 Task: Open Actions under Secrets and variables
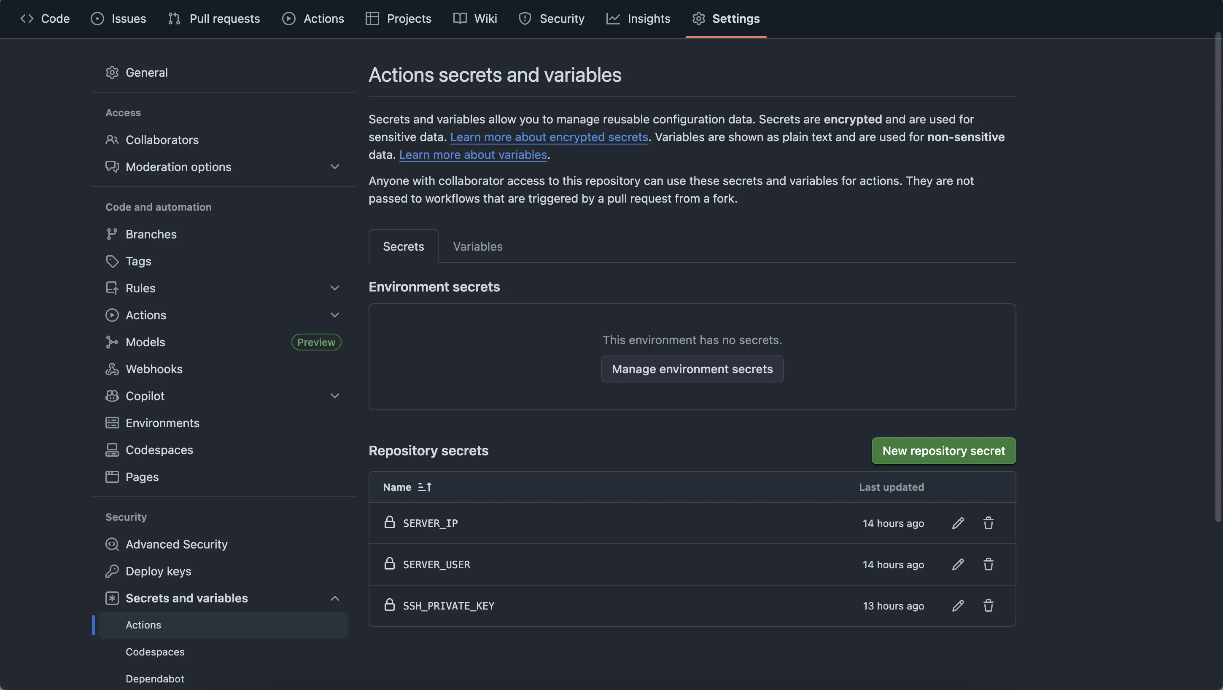[x=223, y=625]
